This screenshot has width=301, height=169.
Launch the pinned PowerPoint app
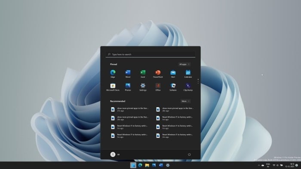coord(158,74)
